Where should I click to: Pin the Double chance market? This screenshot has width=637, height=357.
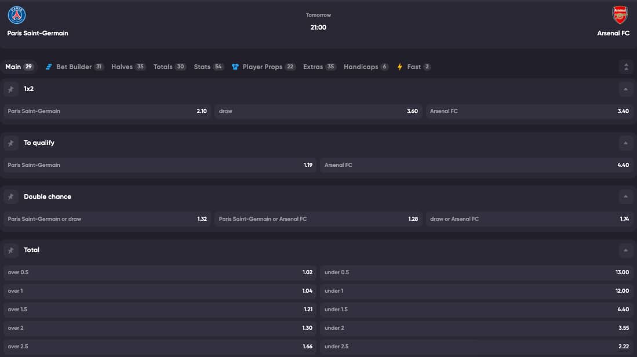pos(11,196)
